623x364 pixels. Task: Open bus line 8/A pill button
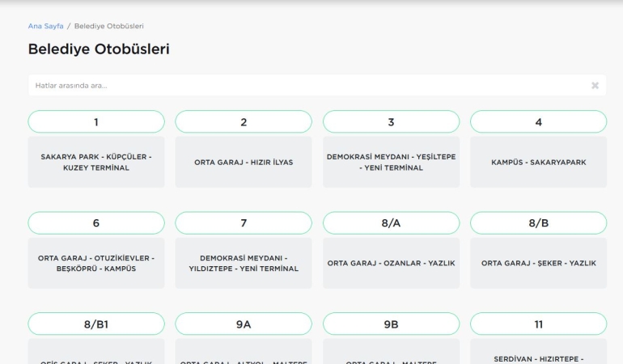391,223
